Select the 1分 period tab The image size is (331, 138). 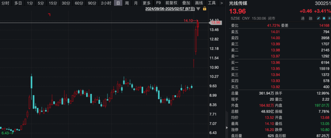coord(30,3)
